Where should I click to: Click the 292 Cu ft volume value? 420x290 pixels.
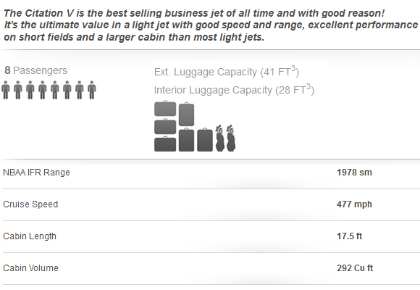355,268
